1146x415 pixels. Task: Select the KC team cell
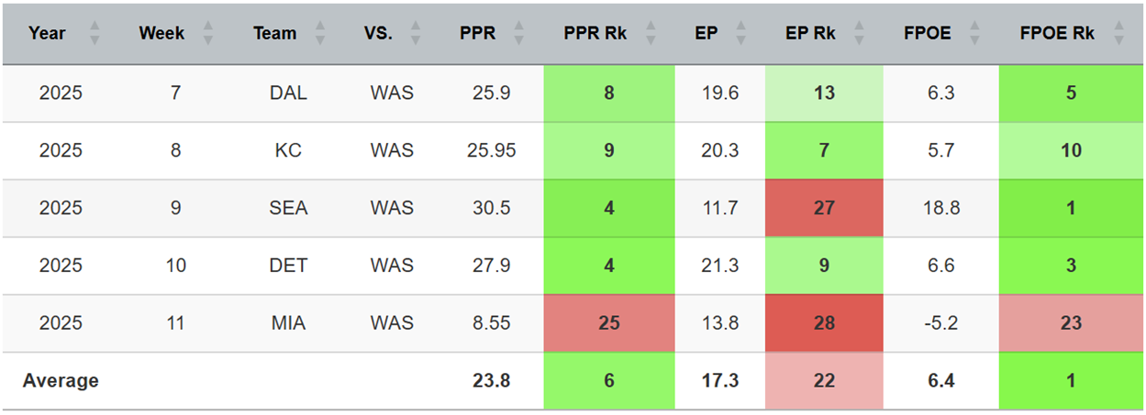pos(289,150)
